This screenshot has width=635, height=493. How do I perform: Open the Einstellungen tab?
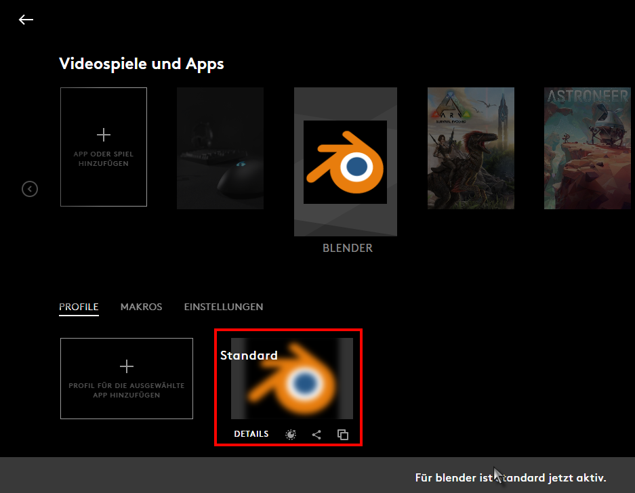click(x=224, y=307)
